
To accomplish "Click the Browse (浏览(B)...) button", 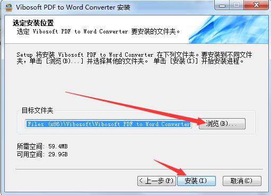I will click(x=222, y=123).
